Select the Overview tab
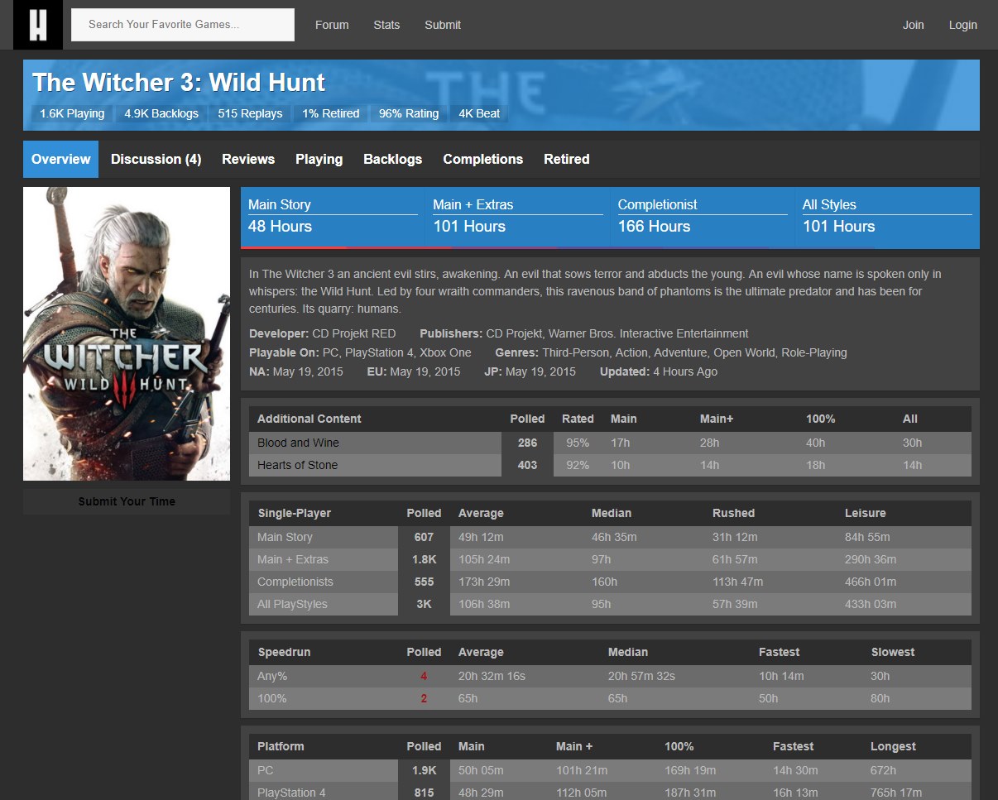Image resolution: width=998 pixels, height=800 pixels. (61, 159)
